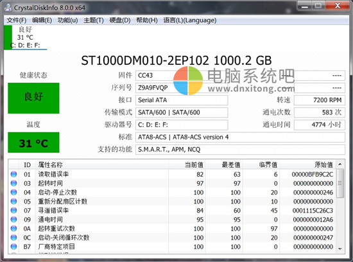
Task: Open the 语言(L)(Language) menu
Action: [190, 21]
